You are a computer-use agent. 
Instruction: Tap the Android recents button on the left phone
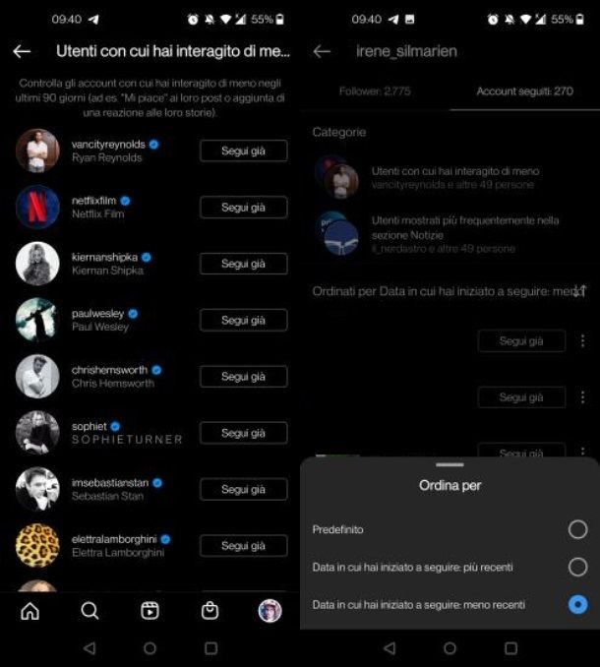pos(210,648)
